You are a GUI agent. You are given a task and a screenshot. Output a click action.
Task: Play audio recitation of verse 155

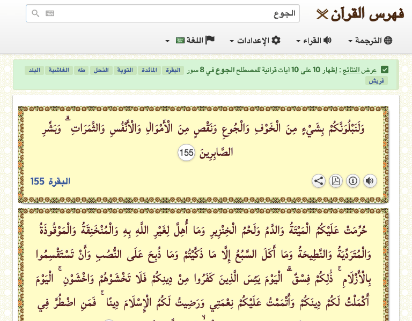click(x=370, y=181)
